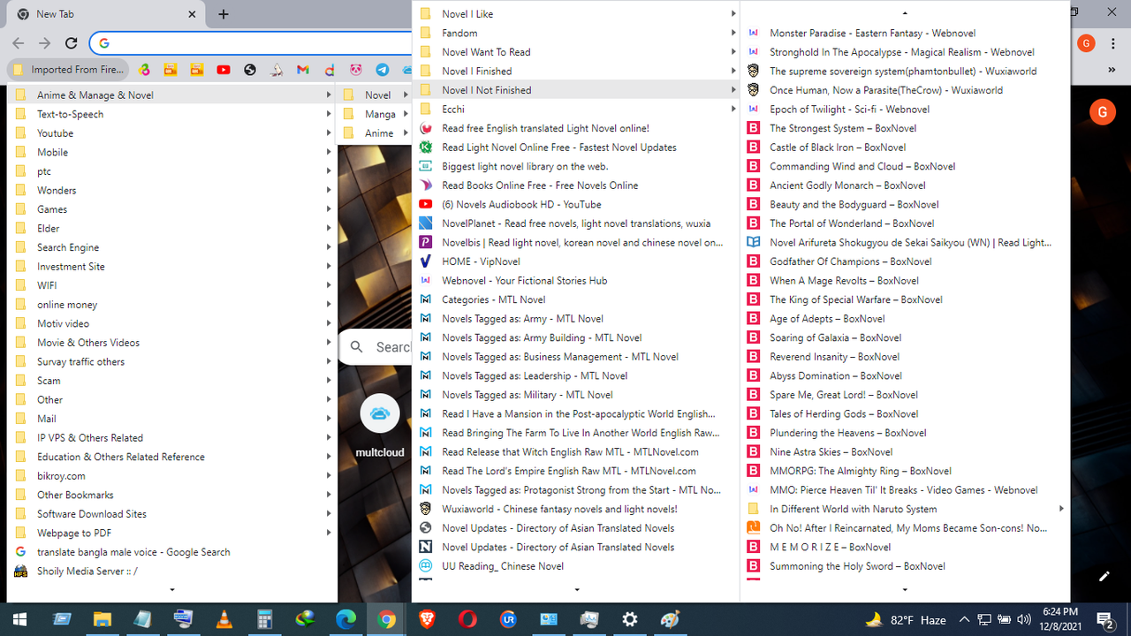Open File Explorer from taskbar
The width and height of the screenshot is (1131, 636).
(102, 619)
